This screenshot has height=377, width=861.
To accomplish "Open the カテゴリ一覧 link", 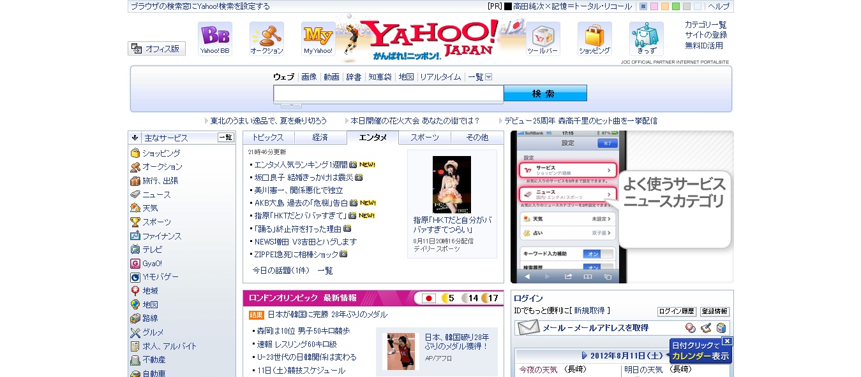I will (x=705, y=25).
